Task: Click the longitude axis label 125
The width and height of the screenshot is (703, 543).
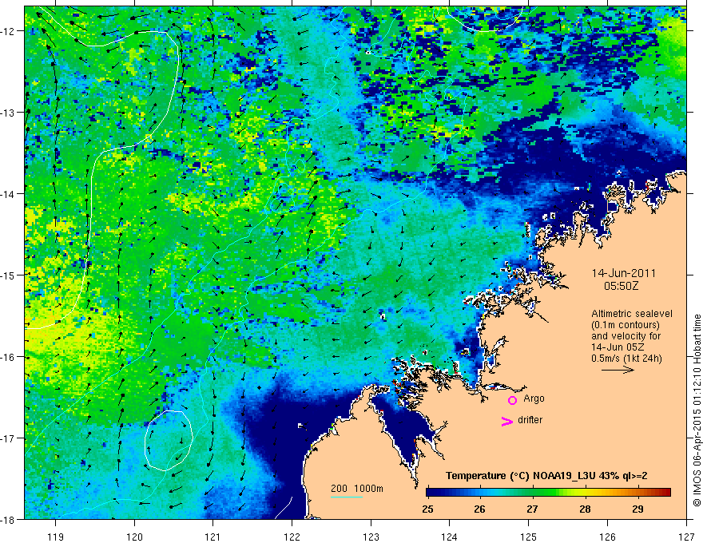Action: click(529, 537)
